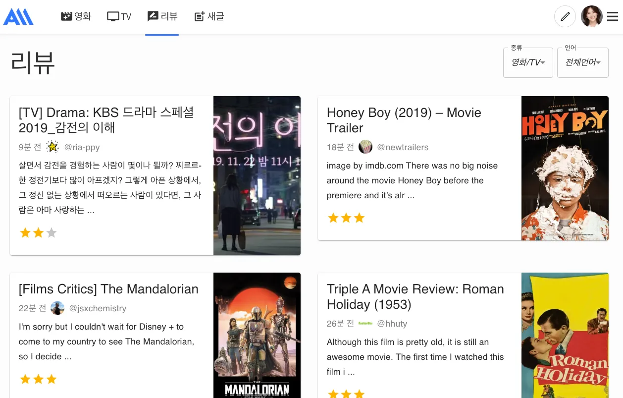Open the 종류 영화/TV dropdown

(x=528, y=62)
